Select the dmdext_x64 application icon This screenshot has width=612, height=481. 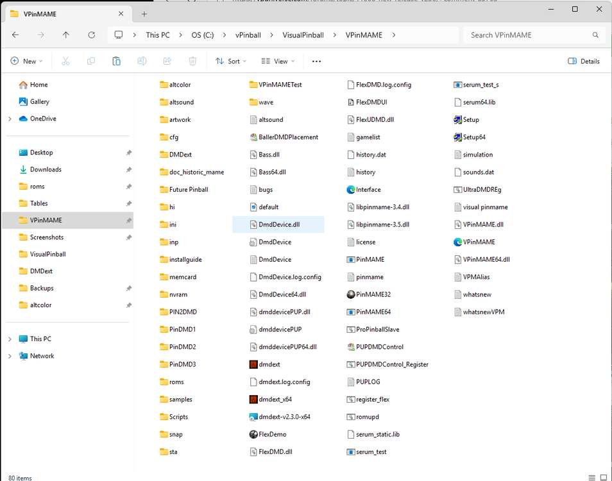tap(253, 400)
